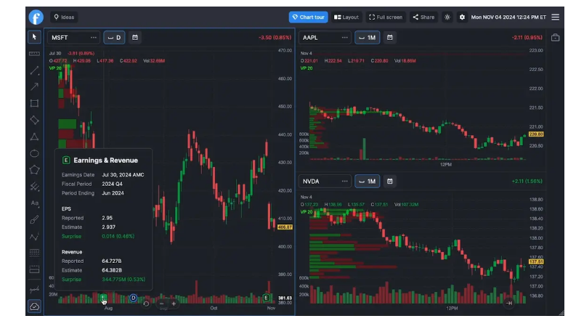The image size is (576, 329).
Task: Select the rectangle shape tool
Action: (x=34, y=104)
